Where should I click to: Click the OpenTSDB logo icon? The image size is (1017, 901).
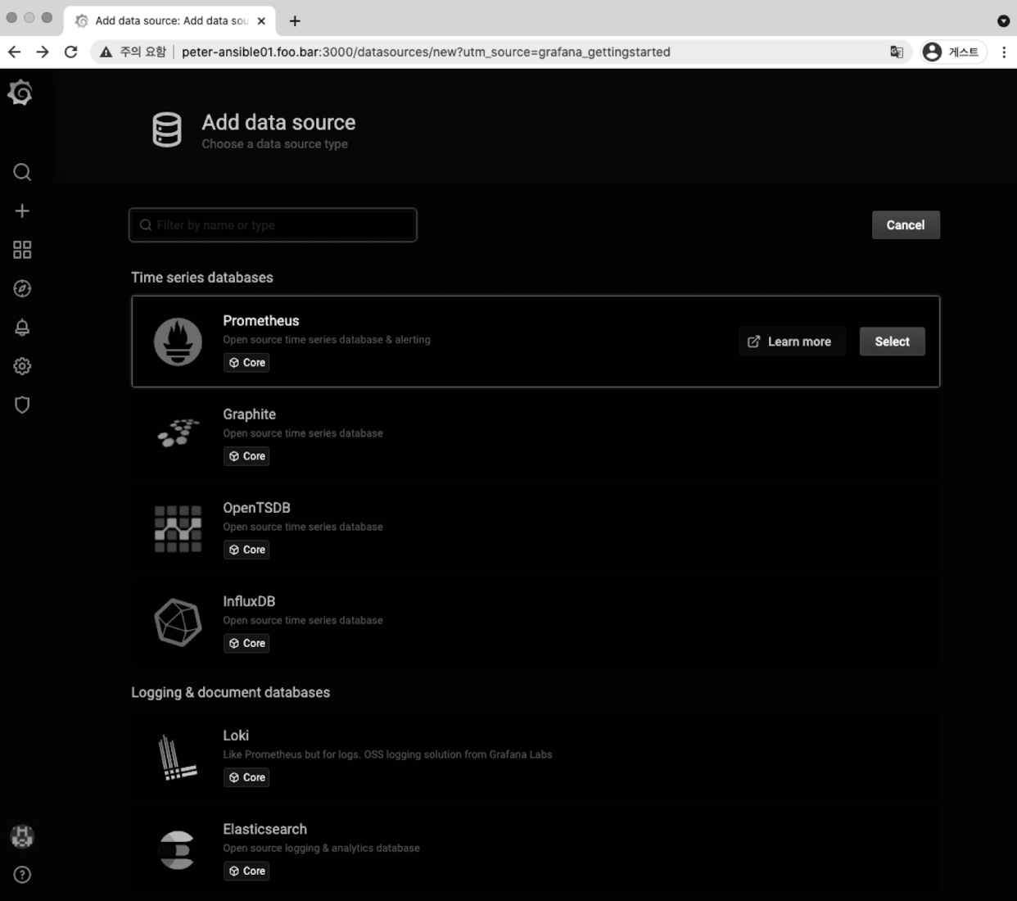click(178, 528)
